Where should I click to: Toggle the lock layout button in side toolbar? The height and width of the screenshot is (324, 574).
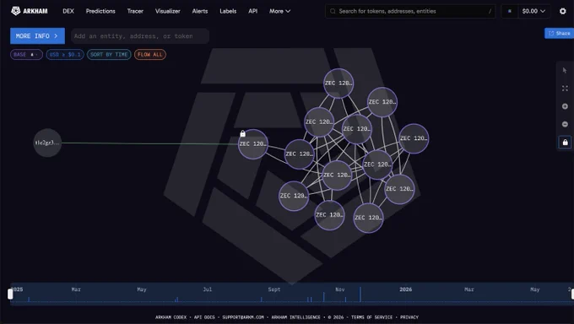tap(565, 142)
